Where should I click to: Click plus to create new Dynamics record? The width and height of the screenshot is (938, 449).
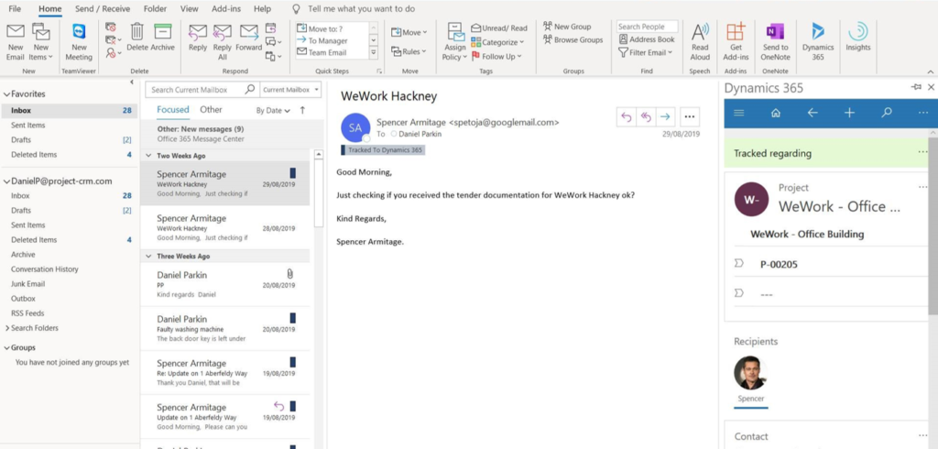coord(849,113)
